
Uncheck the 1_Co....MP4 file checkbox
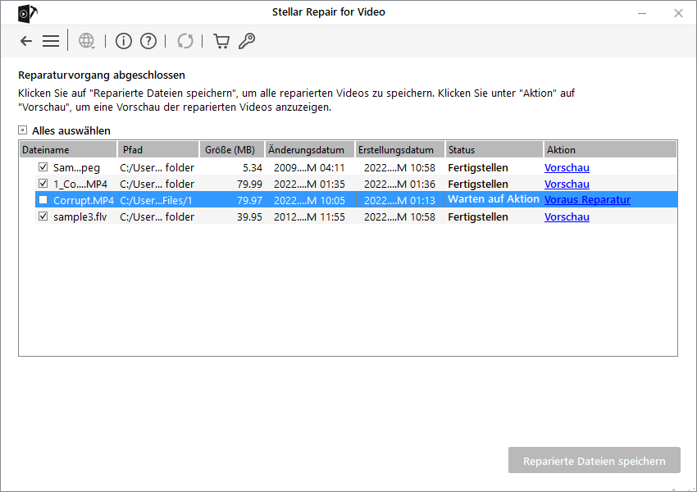(43, 184)
